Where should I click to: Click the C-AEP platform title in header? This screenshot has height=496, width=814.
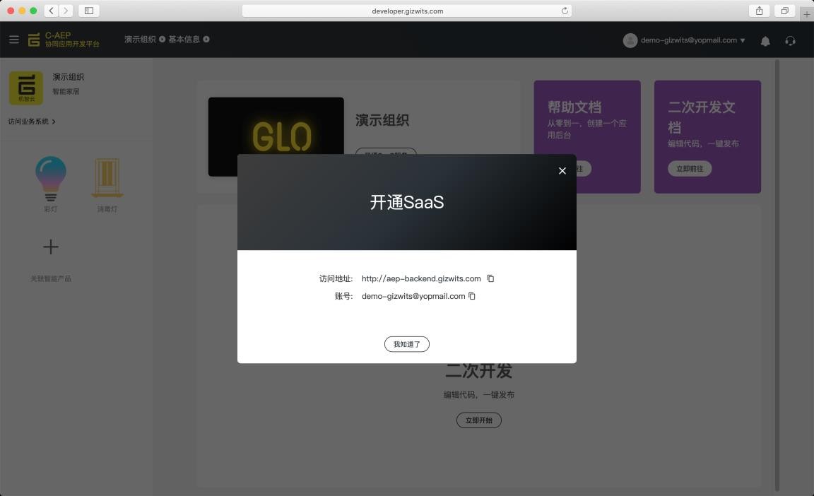pyautogui.click(x=71, y=40)
